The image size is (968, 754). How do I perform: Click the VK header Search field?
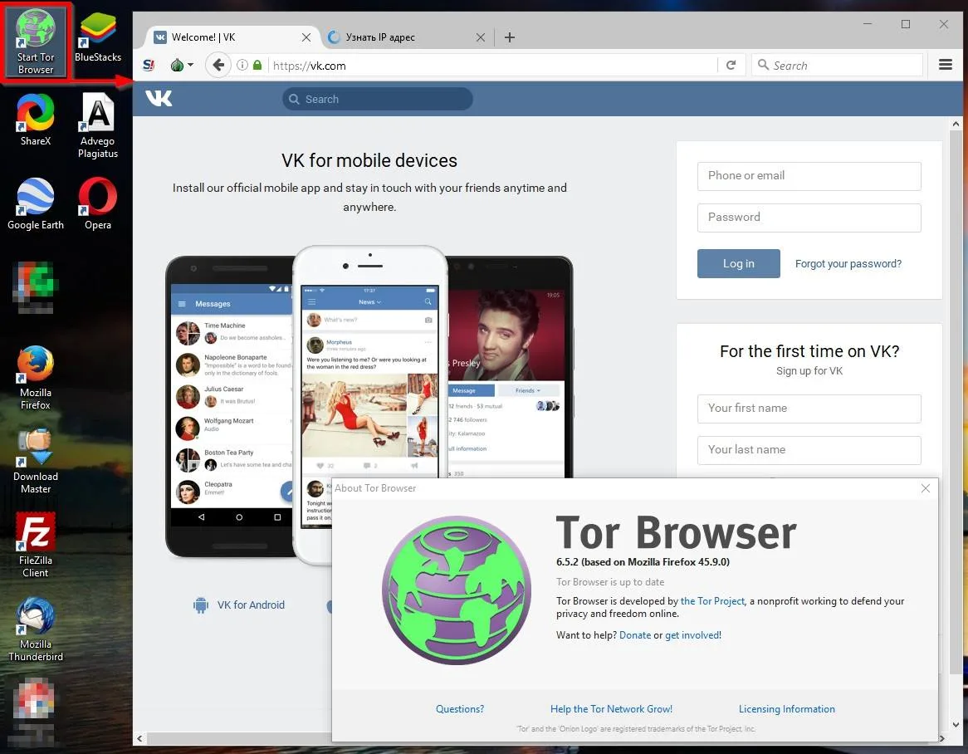378,99
